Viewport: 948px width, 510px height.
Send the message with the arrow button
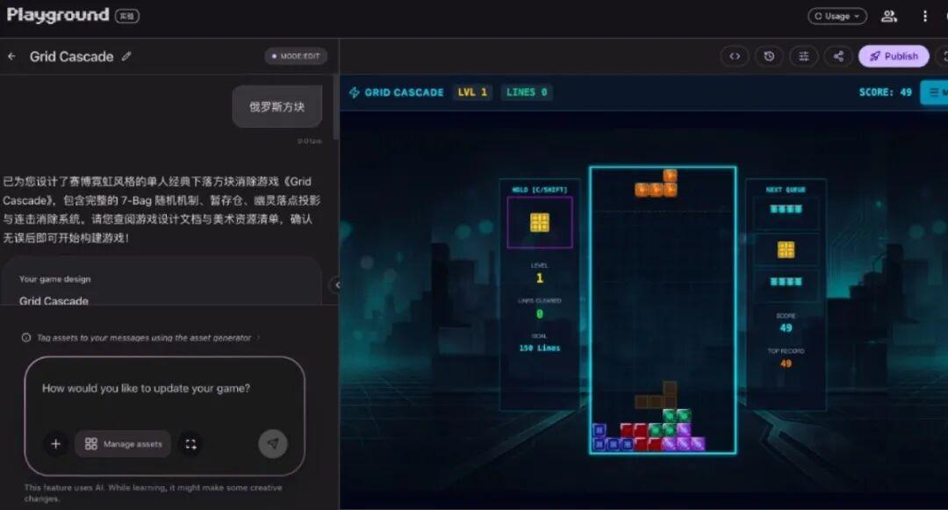coord(273,443)
